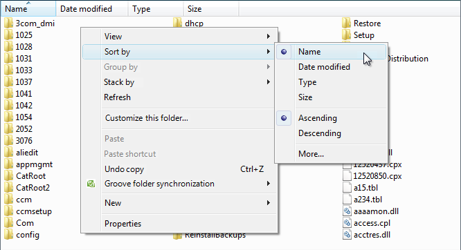Select the Setup folder icon
The height and width of the screenshot is (250, 461).
[347, 35]
